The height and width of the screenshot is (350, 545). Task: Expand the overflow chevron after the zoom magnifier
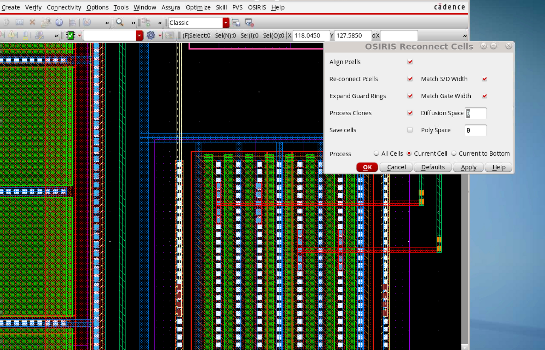click(x=133, y=23)
